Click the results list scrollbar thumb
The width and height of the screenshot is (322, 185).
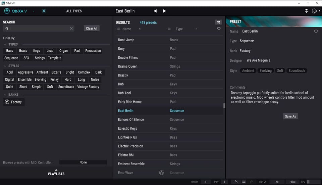tap(224, 106)
